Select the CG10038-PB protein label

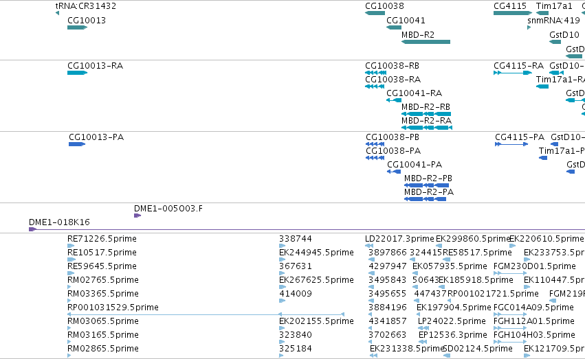pyautogui.click(x=393, y=137)
